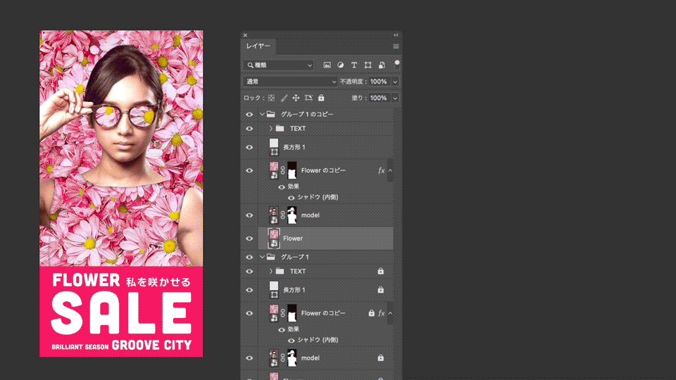Filter layers by smart object icon
676x380 pixels.
382,65
